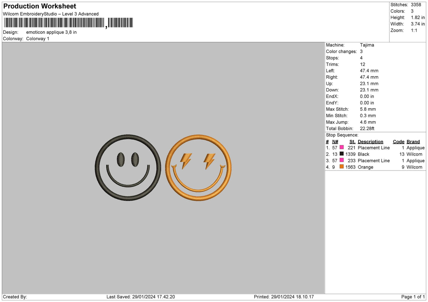
Task: Click the 'N#' column header
Action: pyautogui.click(x=335, y=141)
